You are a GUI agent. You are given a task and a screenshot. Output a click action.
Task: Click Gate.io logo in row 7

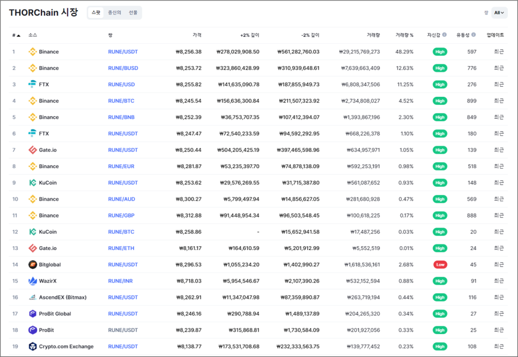click(x=32, y=150)
